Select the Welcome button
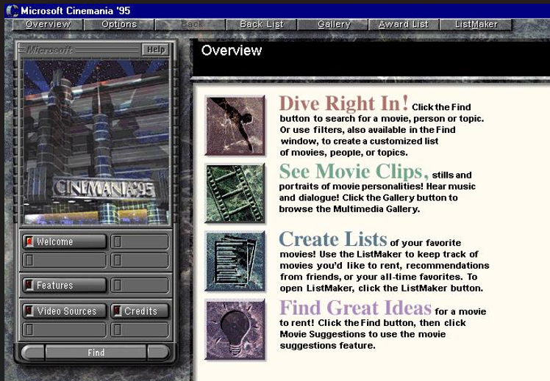Image resolution: width=550 pixels, height=381 pixels. pyautogui.click(x=65, y=242)
